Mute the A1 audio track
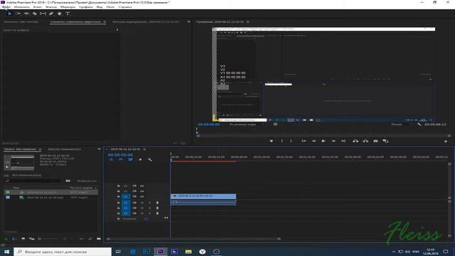455x256 pixels. [142, 203]
